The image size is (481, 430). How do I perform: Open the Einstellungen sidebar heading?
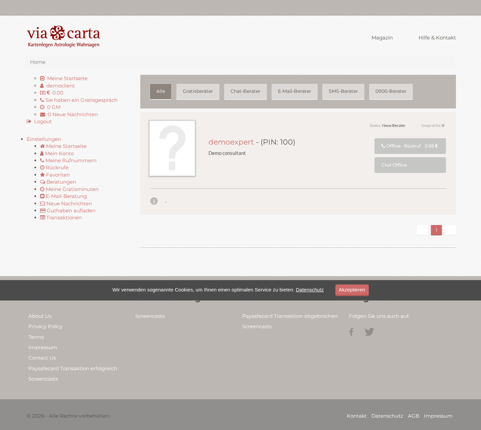point(44,139)
